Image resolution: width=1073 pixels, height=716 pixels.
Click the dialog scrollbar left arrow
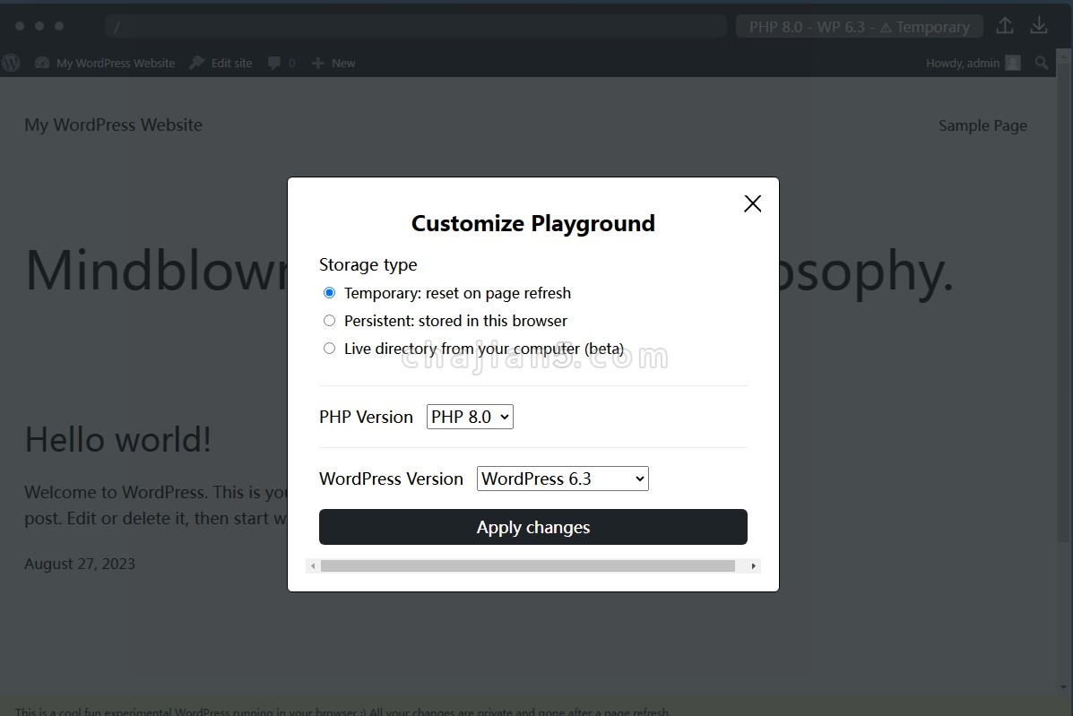[313, 566]
